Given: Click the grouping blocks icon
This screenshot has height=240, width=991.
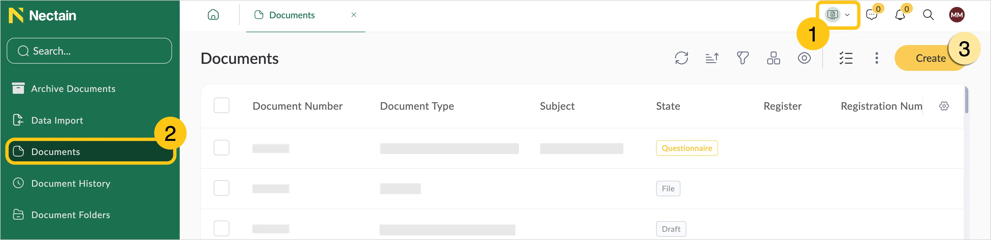Looking at the screenshot, I should pos(773,58).
